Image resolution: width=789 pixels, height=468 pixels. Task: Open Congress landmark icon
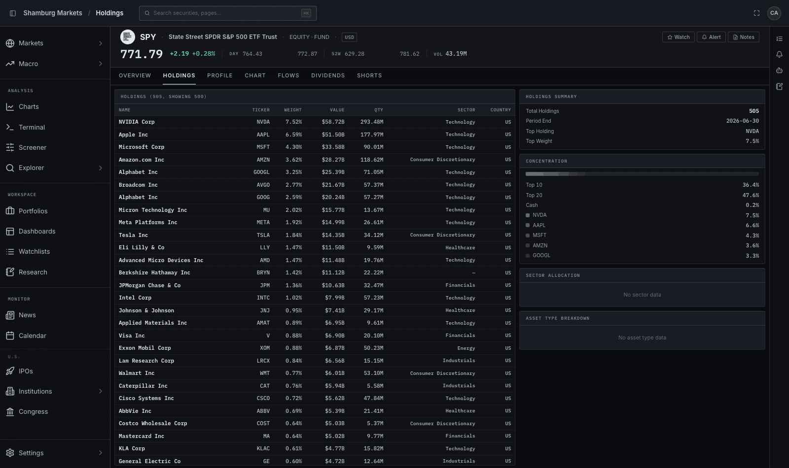10,412
